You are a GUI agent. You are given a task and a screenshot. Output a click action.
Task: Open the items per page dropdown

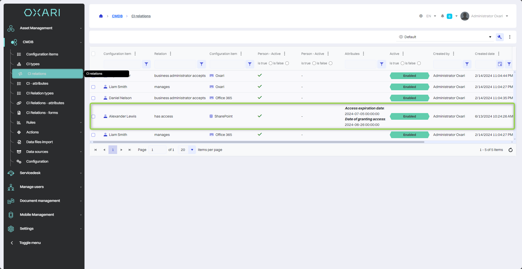(192, 150)
